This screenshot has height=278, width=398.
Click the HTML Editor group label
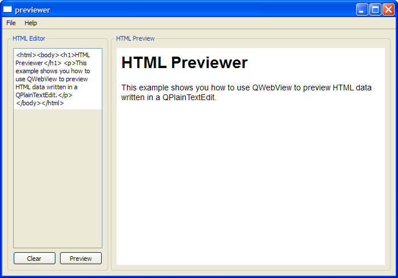(x=29, y=38)
